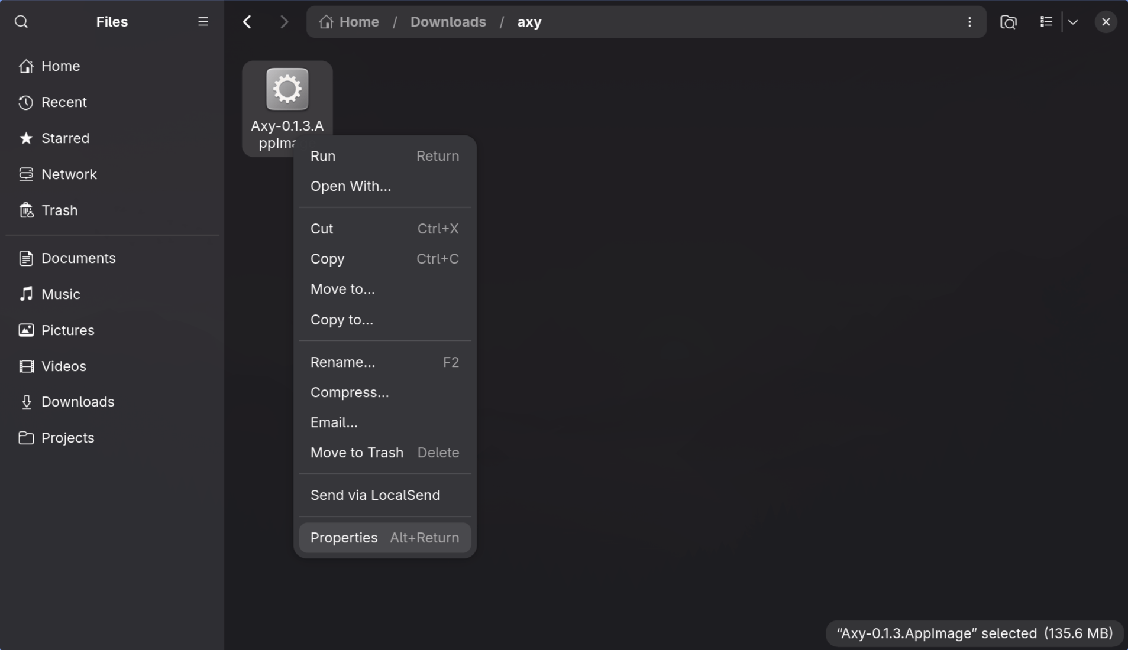Open Music label in the sidebar

[61, 294]
